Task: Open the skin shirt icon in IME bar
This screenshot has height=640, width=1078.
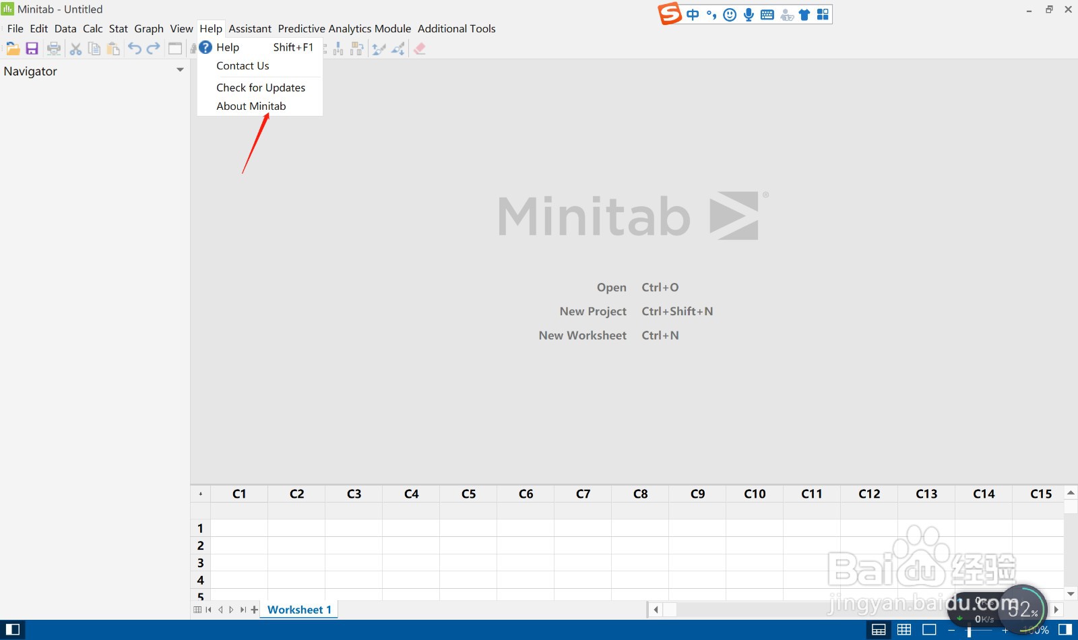Action: [804, 15]
